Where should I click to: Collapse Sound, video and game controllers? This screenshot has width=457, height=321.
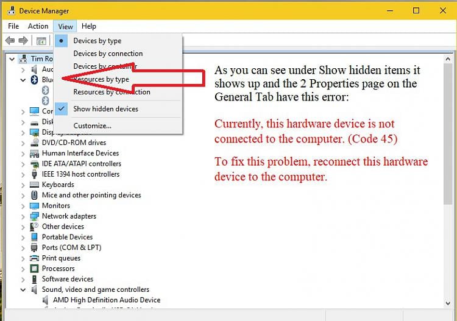click(x=23, y=290)
